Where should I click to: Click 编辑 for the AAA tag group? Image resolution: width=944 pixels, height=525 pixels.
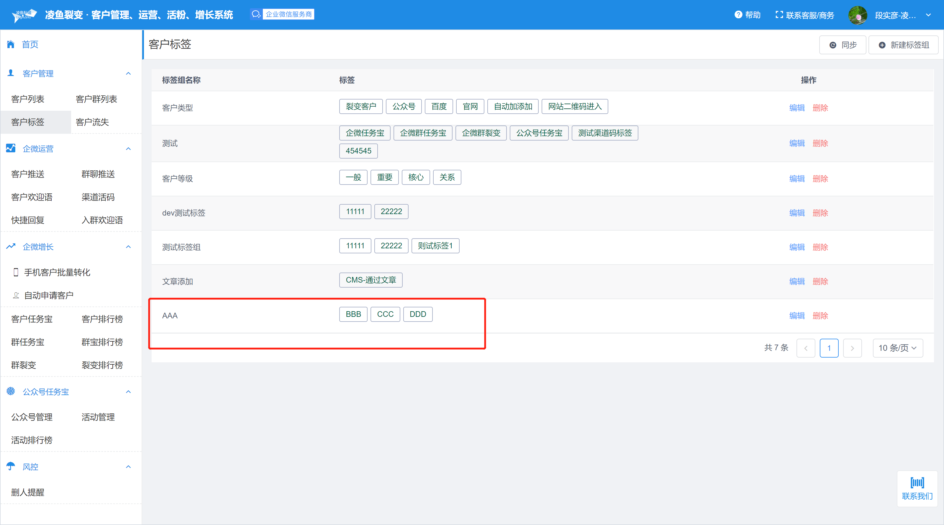tap(797, 316)
